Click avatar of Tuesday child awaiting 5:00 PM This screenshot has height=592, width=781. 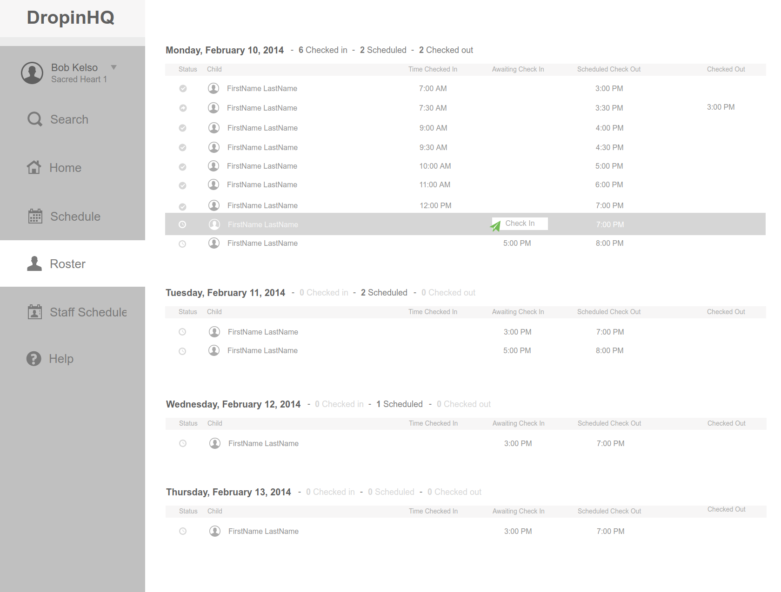point(214,350)
